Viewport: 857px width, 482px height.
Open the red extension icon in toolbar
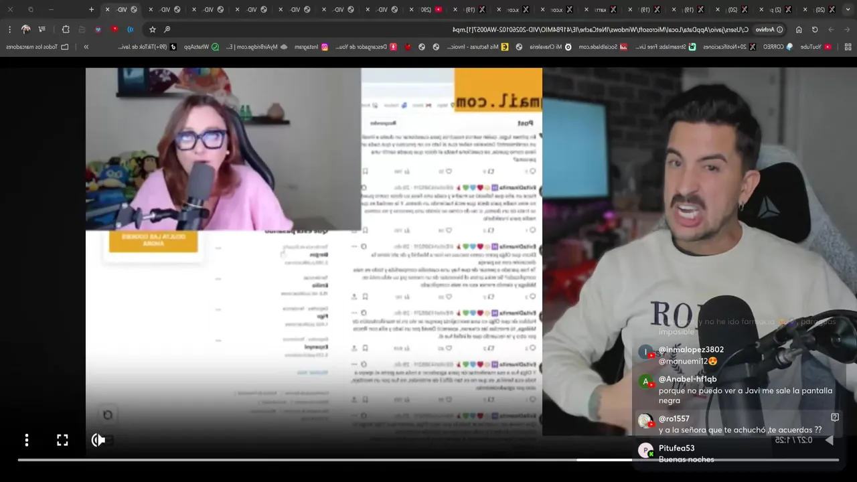pos(114,29)
